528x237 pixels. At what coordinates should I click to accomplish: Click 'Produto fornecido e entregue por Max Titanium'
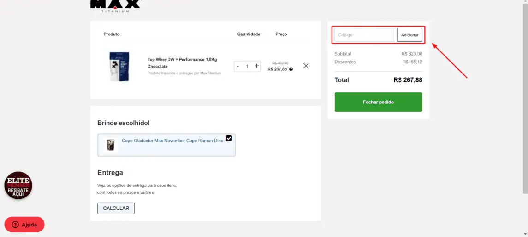click(x=184, y=73)
